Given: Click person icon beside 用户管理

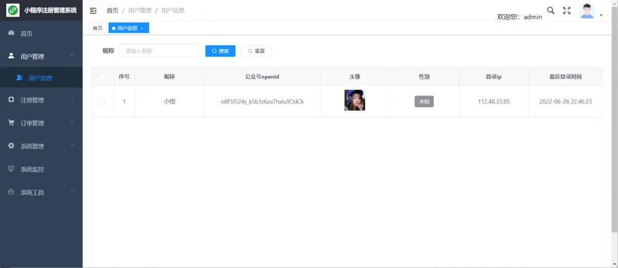Looking at the screenshot, I should (x=11, y=56).
